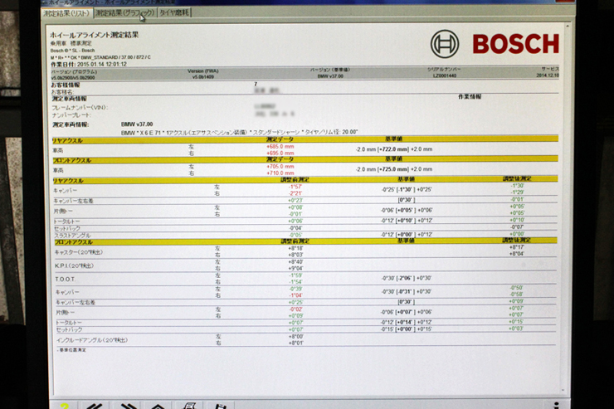The width and height of the screenshot is (614, 409).
Task: Click rear height reference [+722.0 mm]
Action: tap(393, 149)
